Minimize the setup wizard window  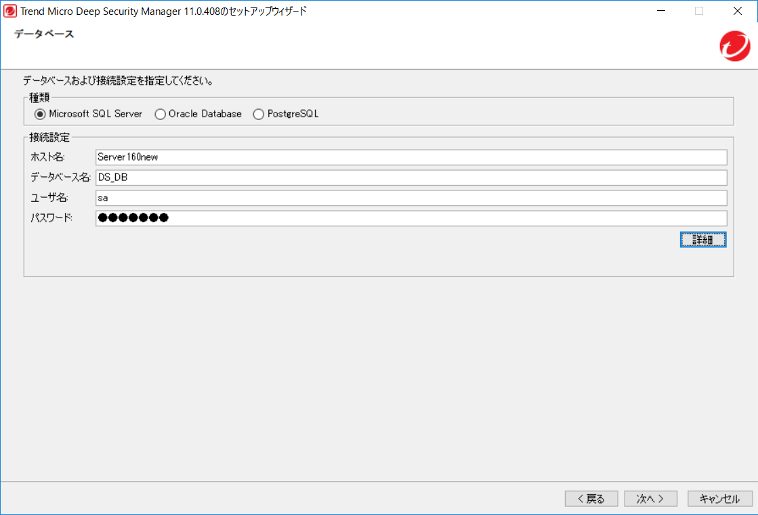point(661,11)
